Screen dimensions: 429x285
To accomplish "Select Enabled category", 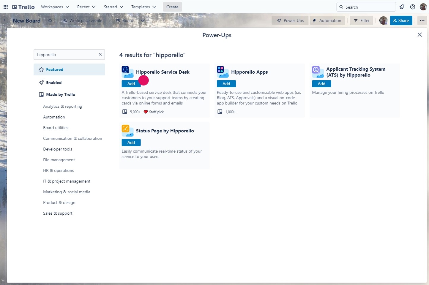I will [69, 83].
